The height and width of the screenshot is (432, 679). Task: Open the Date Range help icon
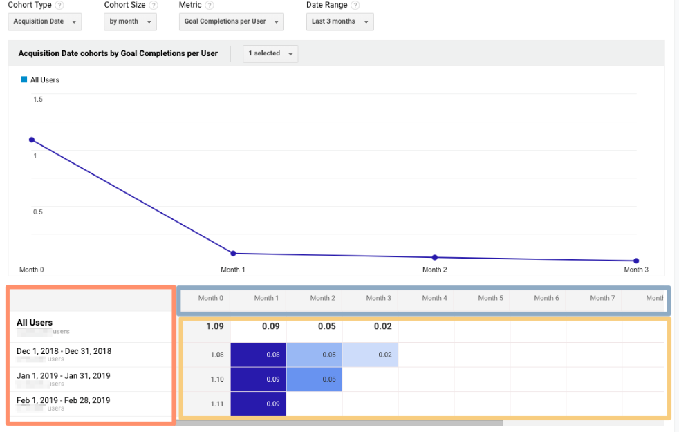(x=355, y=5)
